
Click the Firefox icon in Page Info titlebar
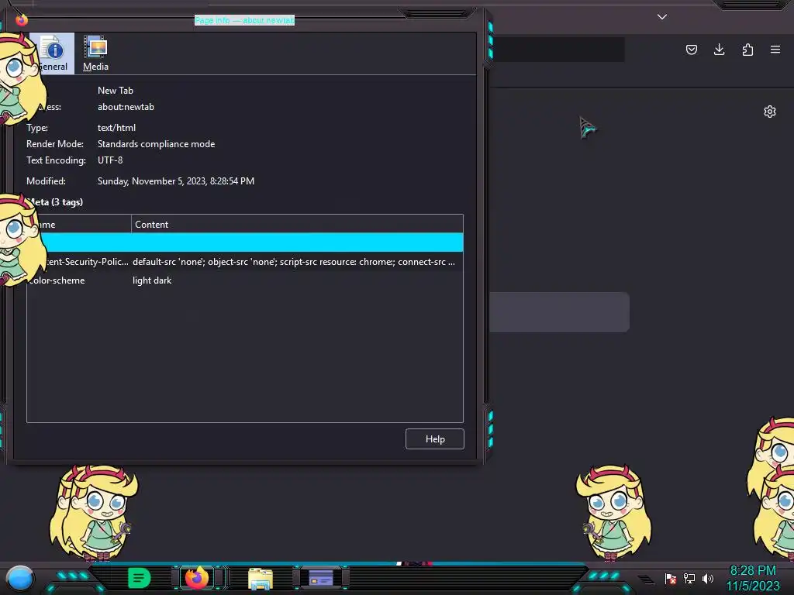click(21, 20)
